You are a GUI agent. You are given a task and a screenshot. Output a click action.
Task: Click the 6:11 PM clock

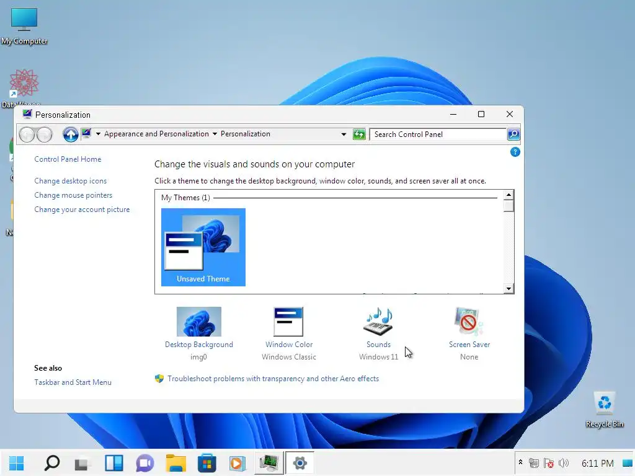[598, 464]
